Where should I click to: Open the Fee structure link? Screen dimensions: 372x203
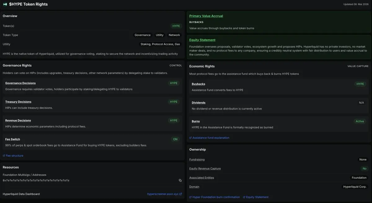[x=13, y=156]
